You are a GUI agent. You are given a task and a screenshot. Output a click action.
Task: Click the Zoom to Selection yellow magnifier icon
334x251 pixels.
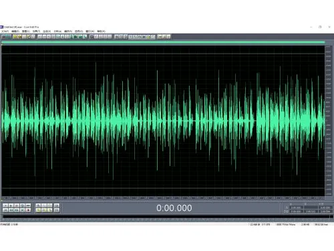click(x=38, y=210)
